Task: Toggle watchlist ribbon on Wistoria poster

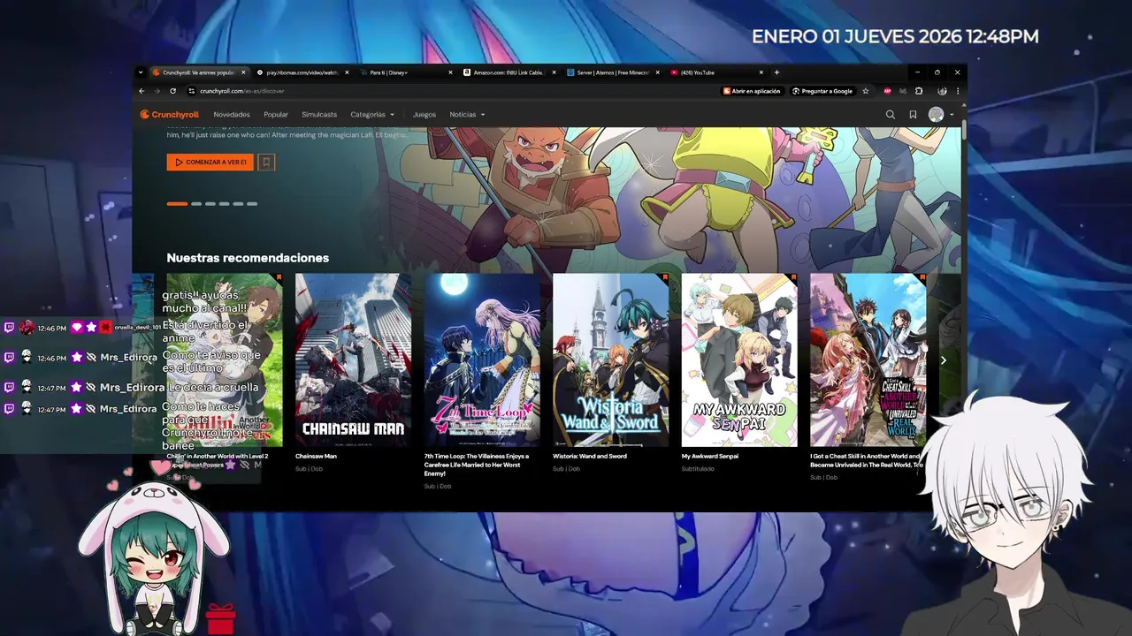Action: [665, 277]
